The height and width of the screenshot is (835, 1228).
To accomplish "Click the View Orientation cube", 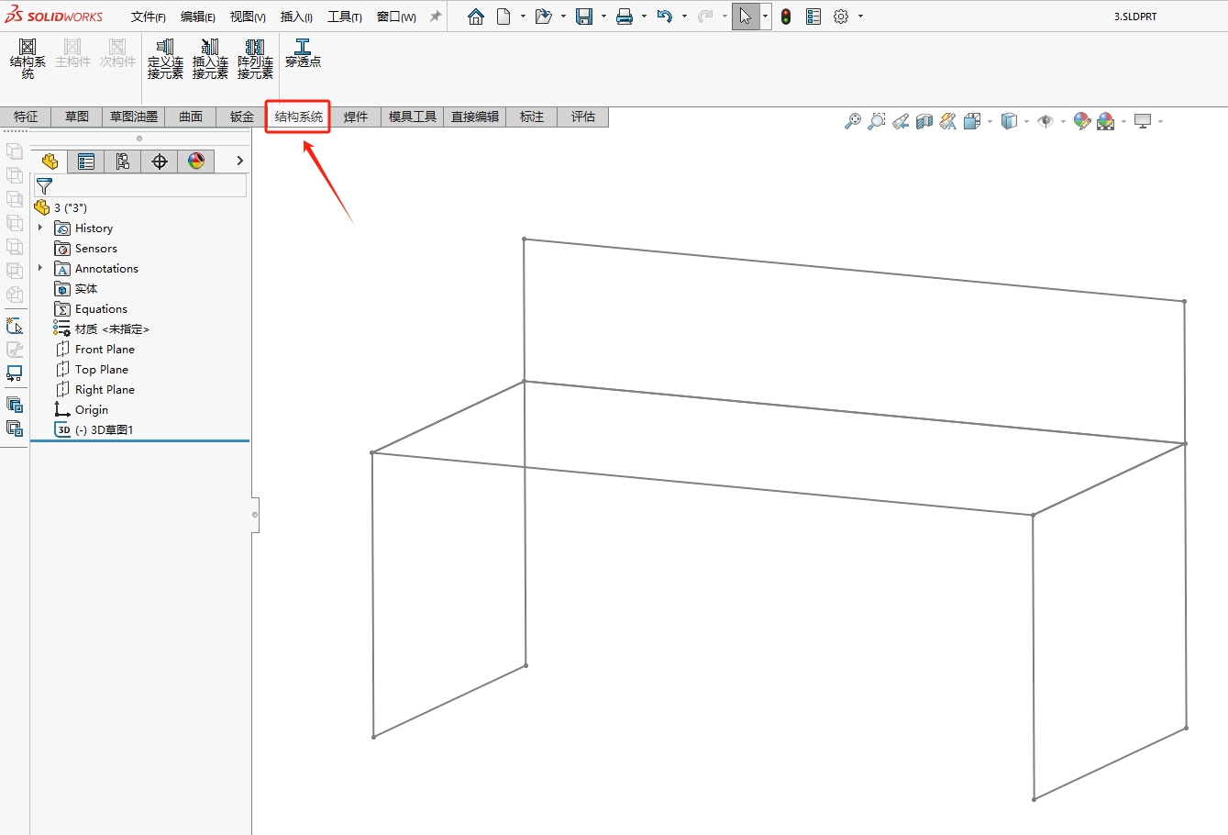I will point(972,121).
